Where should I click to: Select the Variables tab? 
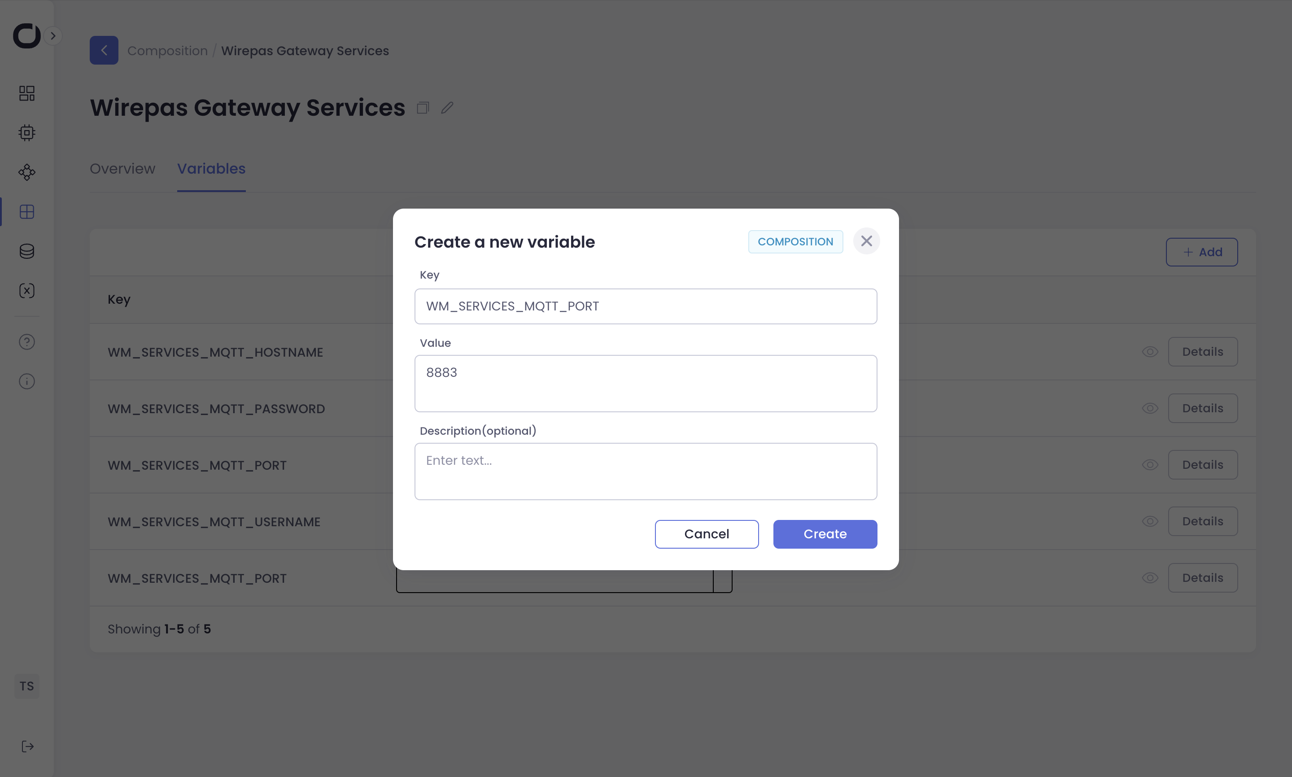click(211, 169)
